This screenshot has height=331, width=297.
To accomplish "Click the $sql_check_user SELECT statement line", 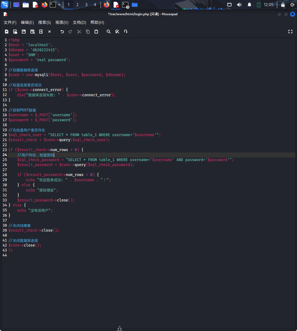I will [85, 135].
